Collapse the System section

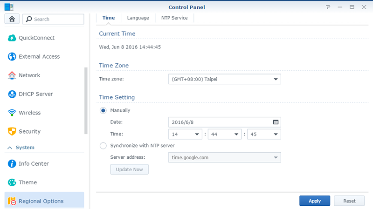[9, 148]
